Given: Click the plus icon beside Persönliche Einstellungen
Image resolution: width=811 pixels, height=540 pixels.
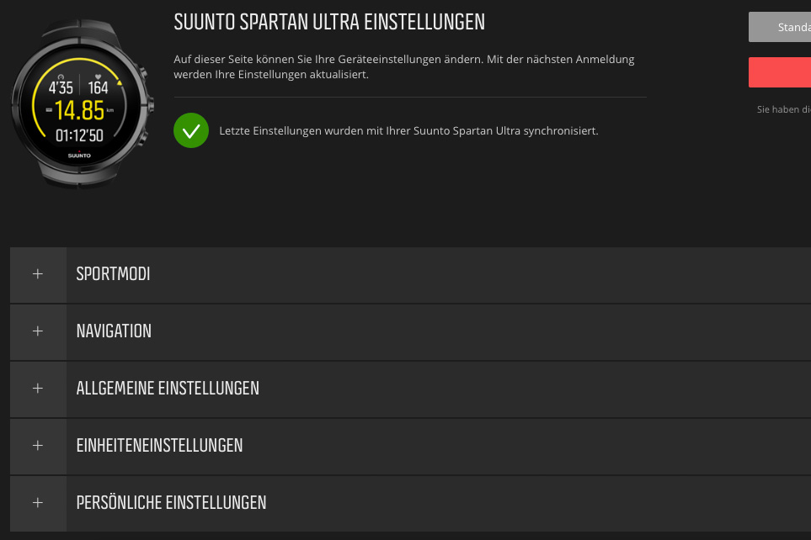Looking at the screenshot, I should (37, 503).
